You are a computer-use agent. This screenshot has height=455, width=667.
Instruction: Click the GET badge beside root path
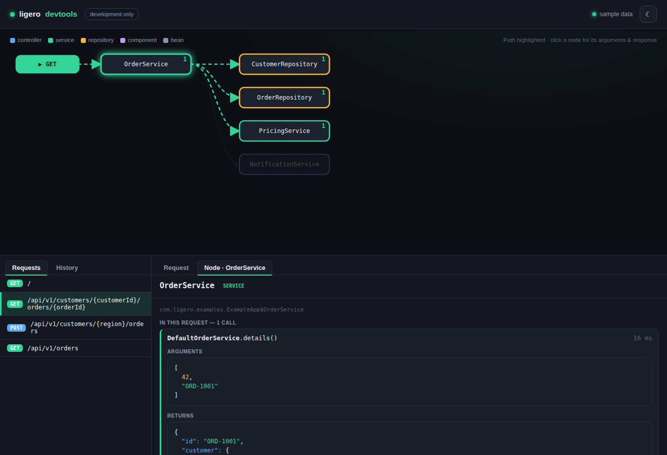point(15,284)
